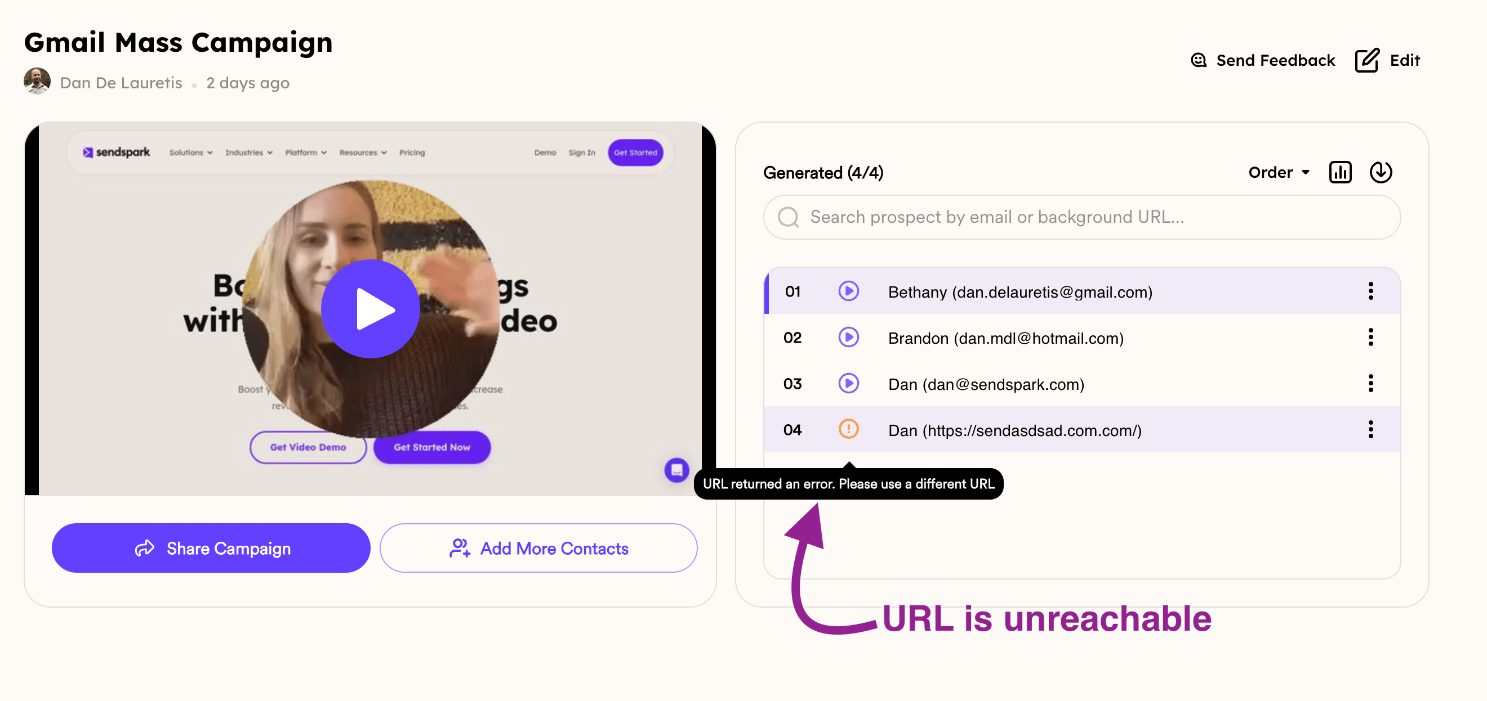1487x701 pixels.
Task: Select Dan (dan@sendspark.com) row
Action: pos(1082,383)
